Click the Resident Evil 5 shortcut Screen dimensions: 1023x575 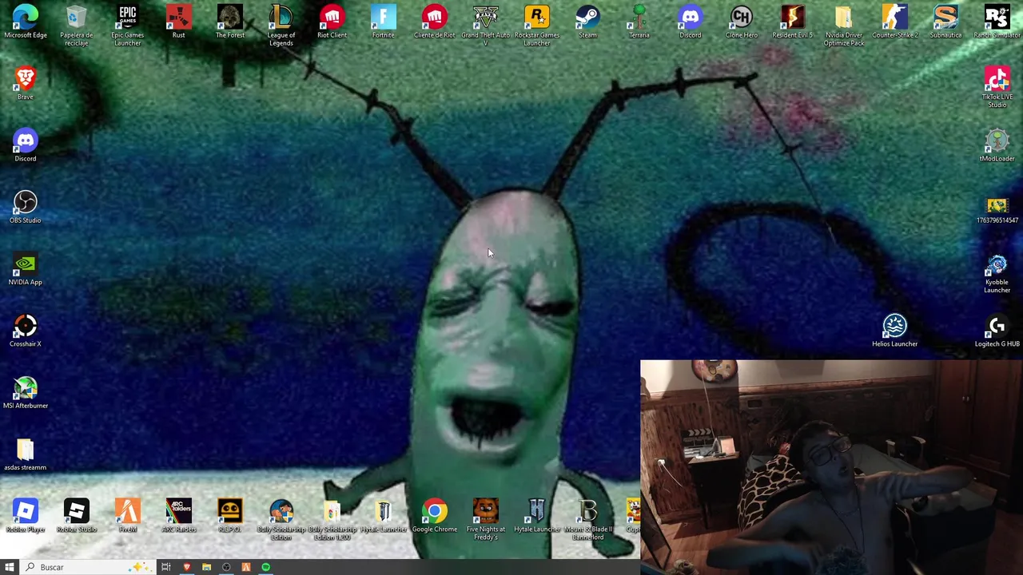pyautogui.click(x=793, y=22)
